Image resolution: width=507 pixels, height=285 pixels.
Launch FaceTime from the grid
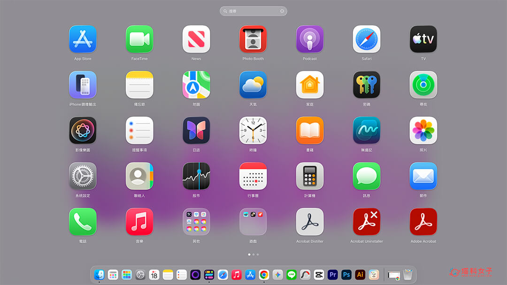point(139,39)
